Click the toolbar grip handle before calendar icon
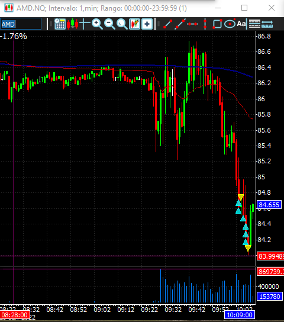This screenshot has width=284, height=322. coord(51,24)
